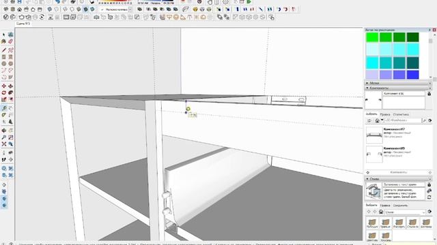Activate the Move tool
The height and width of the screenshot is (245, 437).
(4, 86)
